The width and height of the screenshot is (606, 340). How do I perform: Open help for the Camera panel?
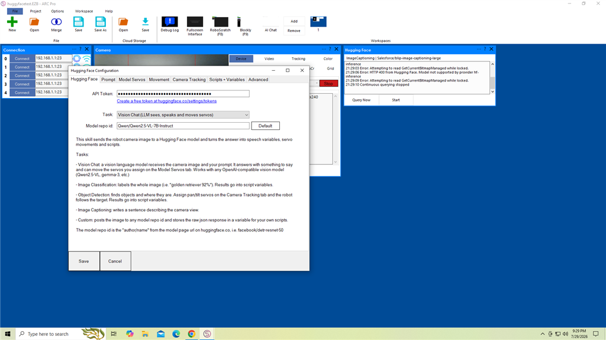[330, 50]
